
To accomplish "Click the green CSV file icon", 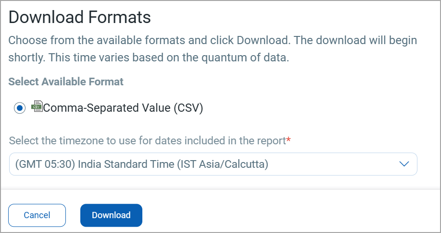I will tap(37, 106).
